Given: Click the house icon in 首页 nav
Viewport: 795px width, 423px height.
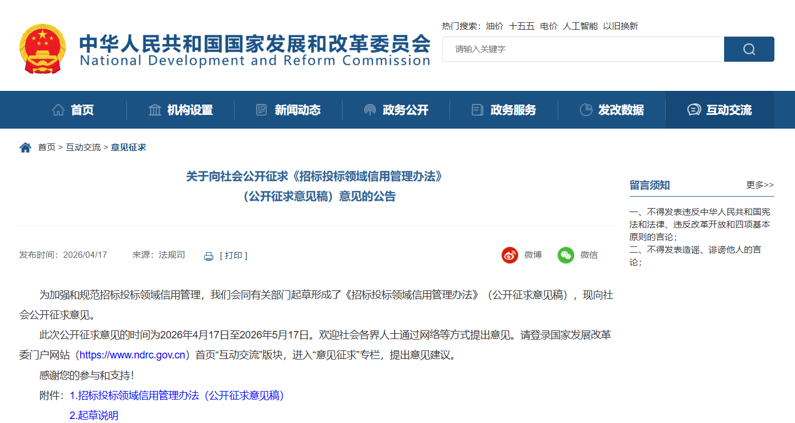Looking at the screenshot, I should tap(58, 110).
